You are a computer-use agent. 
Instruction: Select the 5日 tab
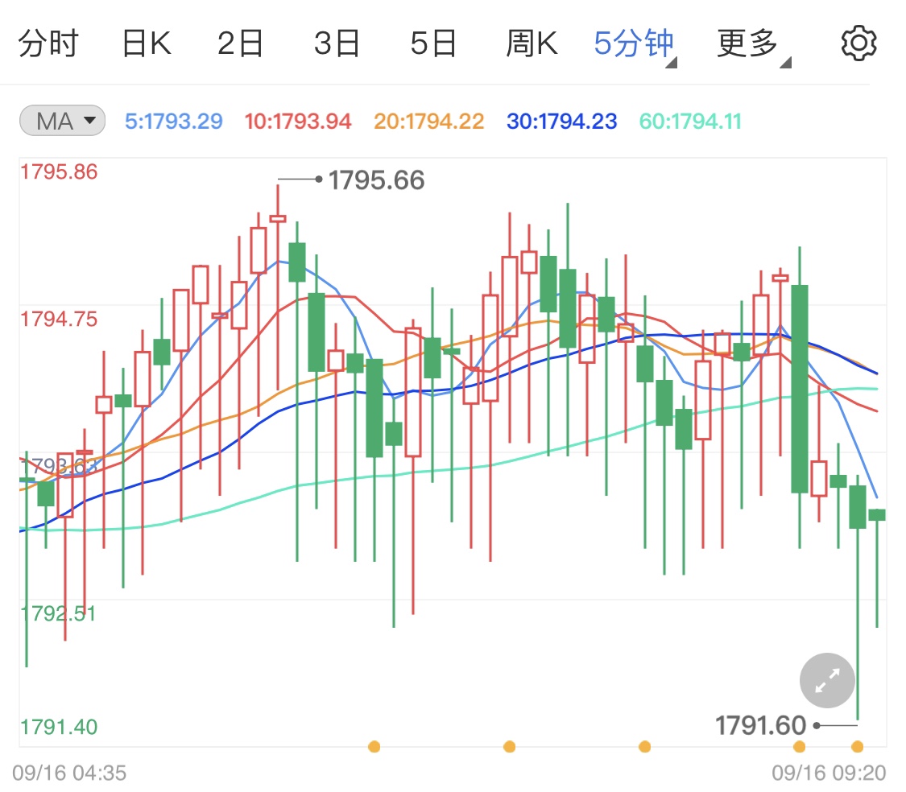433,43
